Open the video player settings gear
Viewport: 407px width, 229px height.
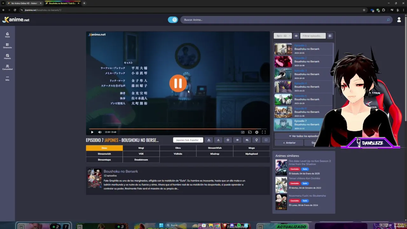click(x=257, y=132)
